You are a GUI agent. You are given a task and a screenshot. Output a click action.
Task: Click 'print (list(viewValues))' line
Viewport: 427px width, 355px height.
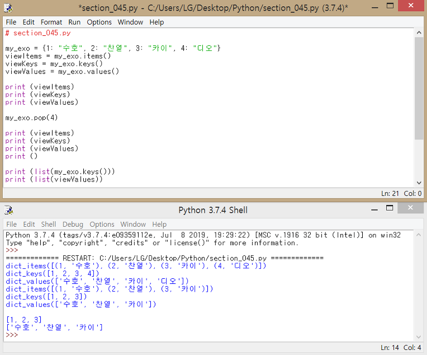point(54,180)
